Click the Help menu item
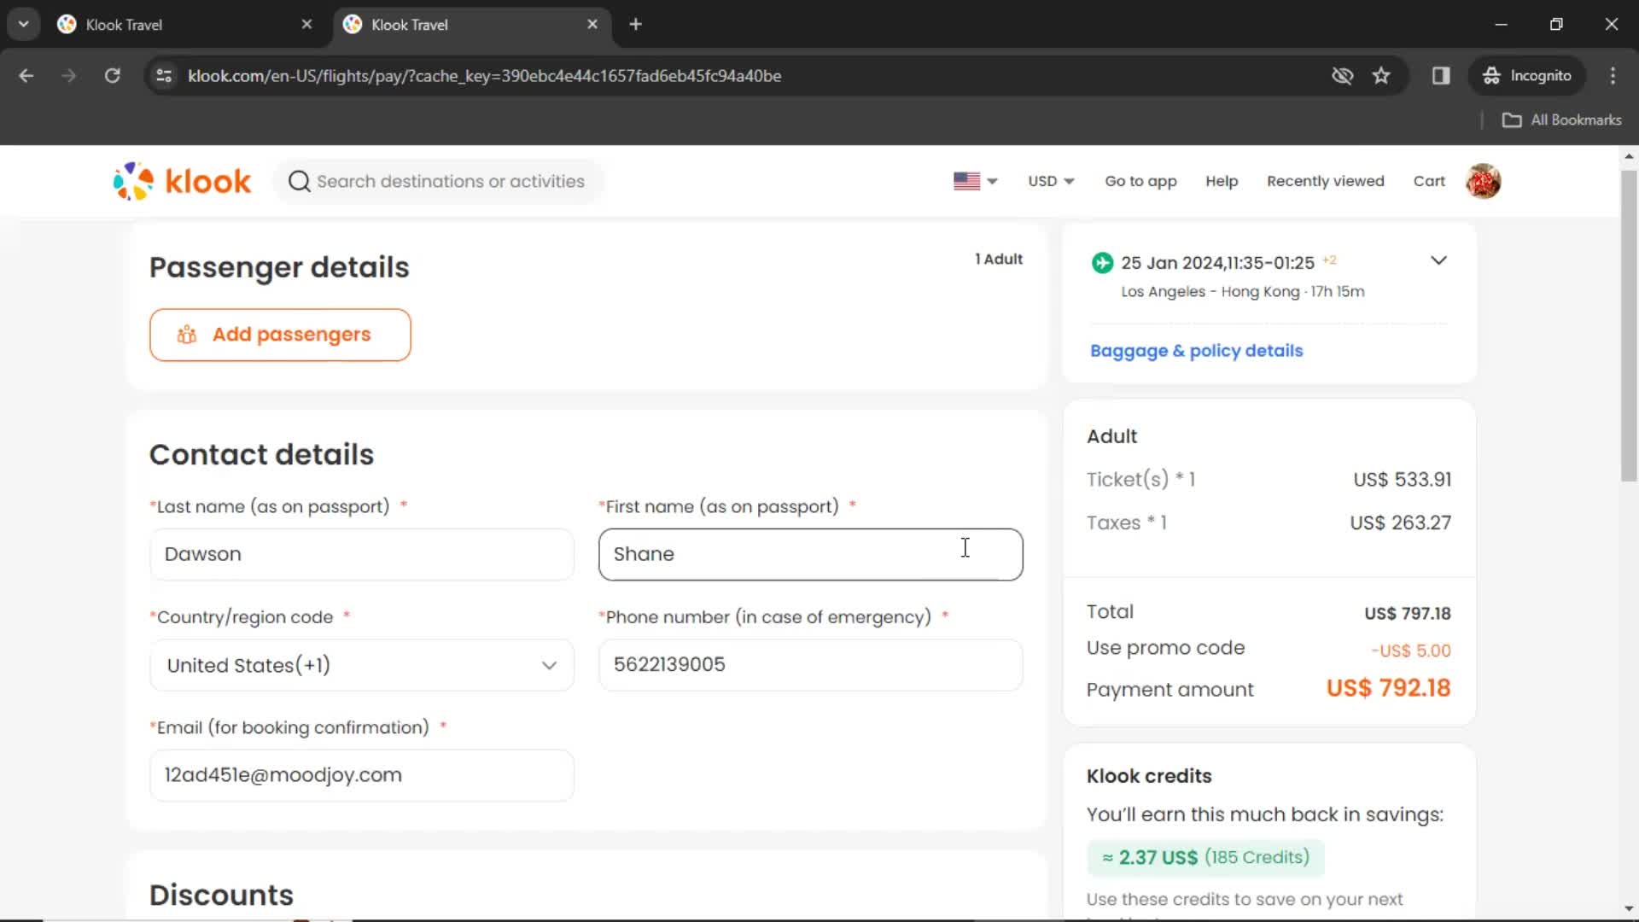1639x922 pixels. click(x=1222, y=181)
